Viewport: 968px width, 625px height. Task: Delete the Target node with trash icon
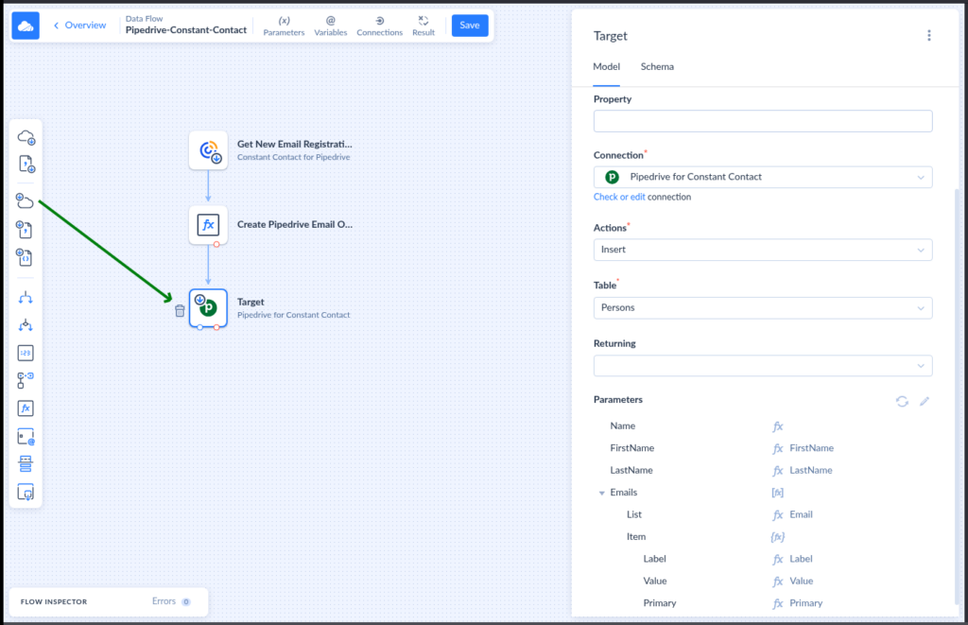click(x=180, y=311)
